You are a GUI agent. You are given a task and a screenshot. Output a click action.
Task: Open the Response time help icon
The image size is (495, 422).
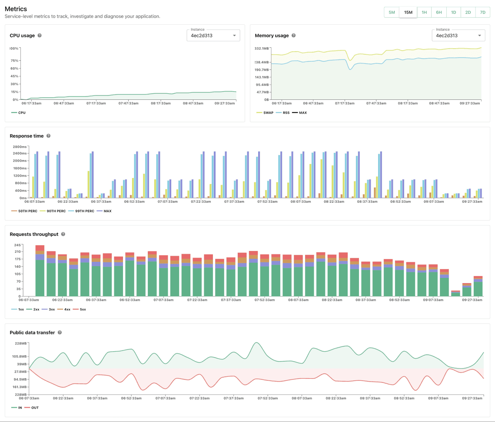click(x=49, y=136)
